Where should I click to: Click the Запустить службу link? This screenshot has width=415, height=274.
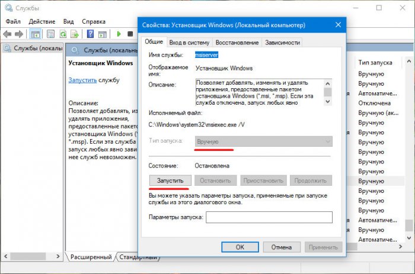tap(82, 80)
